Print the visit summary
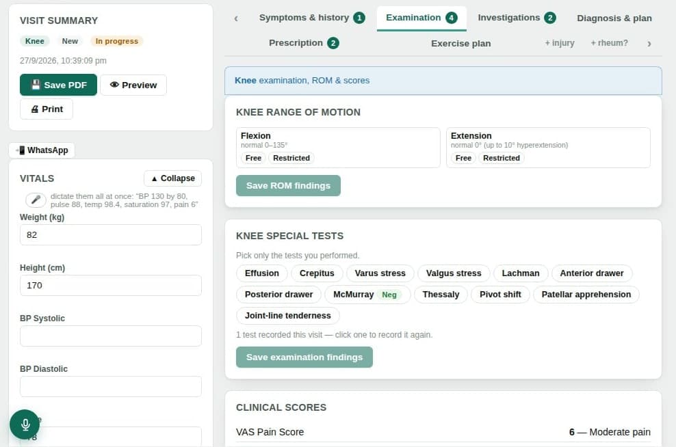The image size is (676, 447). (x=47, y=109)
